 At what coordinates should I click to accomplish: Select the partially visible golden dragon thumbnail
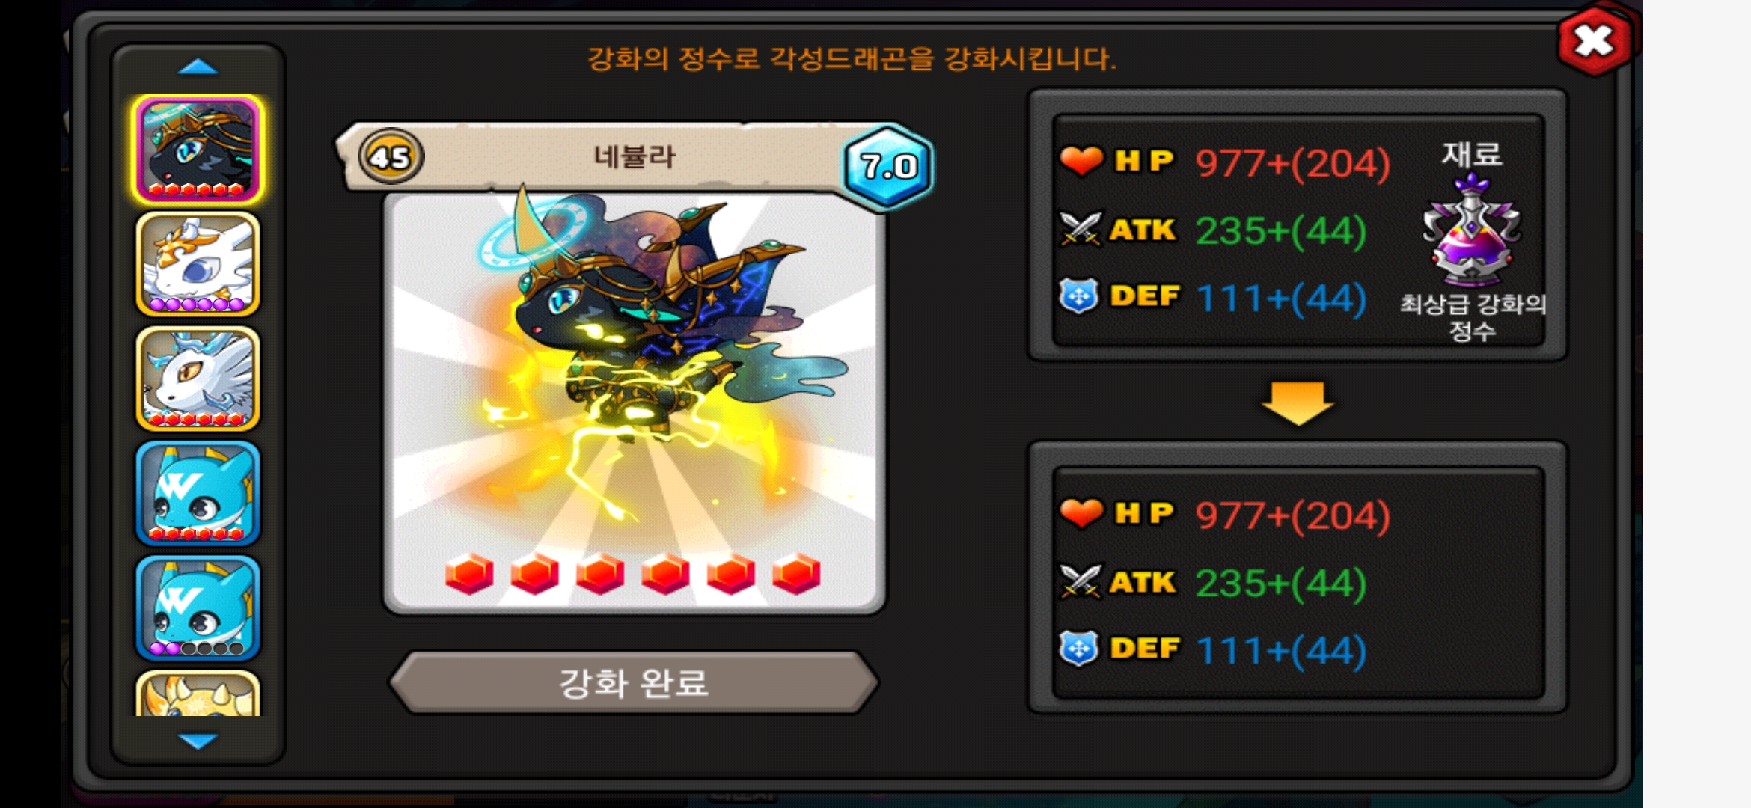pyautogui.click(x=198, y=694)
